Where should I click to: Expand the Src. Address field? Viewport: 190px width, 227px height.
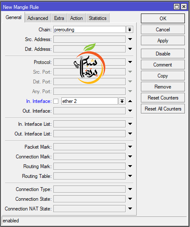130,39
